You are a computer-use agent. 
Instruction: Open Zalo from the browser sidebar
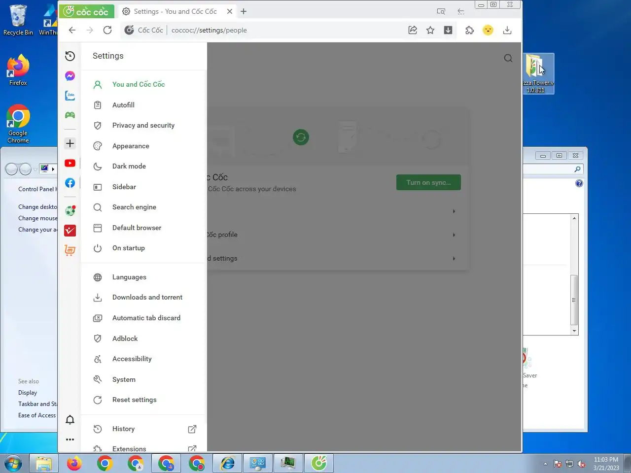[70, 96]
